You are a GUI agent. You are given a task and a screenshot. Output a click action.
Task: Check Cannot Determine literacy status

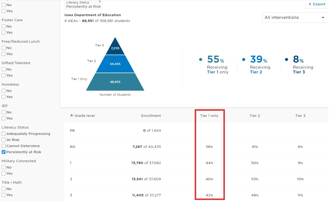point(3,146)
